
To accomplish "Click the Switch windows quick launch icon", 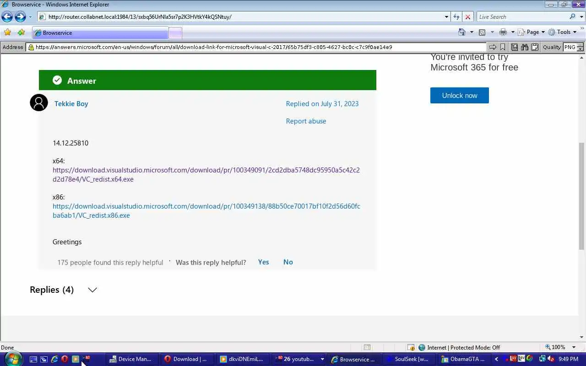I will (x=43, y=359).
